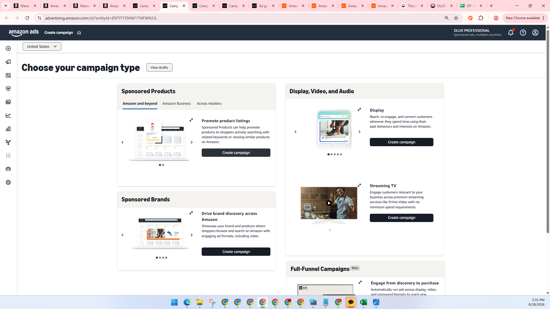The height and width of the screenshot is (309, 550).
Task: Show next Sponsored Brands slide
Action: pos(192,235)
